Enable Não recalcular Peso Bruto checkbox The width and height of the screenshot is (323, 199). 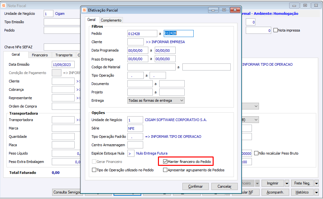(x=256, y=153)
